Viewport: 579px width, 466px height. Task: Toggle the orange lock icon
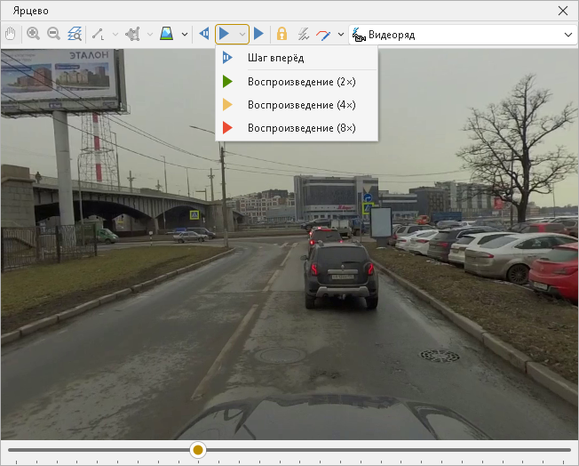pyautogui.click(x=282, y=35)
